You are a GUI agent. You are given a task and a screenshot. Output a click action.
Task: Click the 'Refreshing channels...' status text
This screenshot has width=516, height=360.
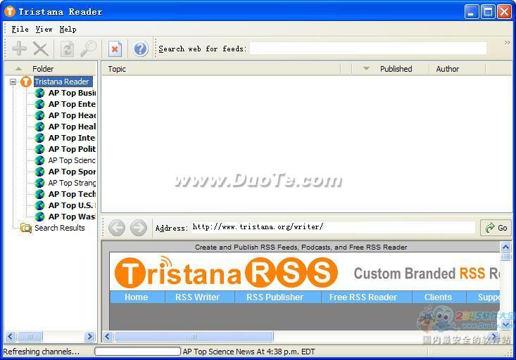[42, 352]
